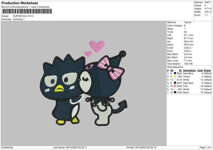The height and width of the screenshot is (150, 213).
Task: Click the 'Created By:' footer label
Action: click(7, 147)
